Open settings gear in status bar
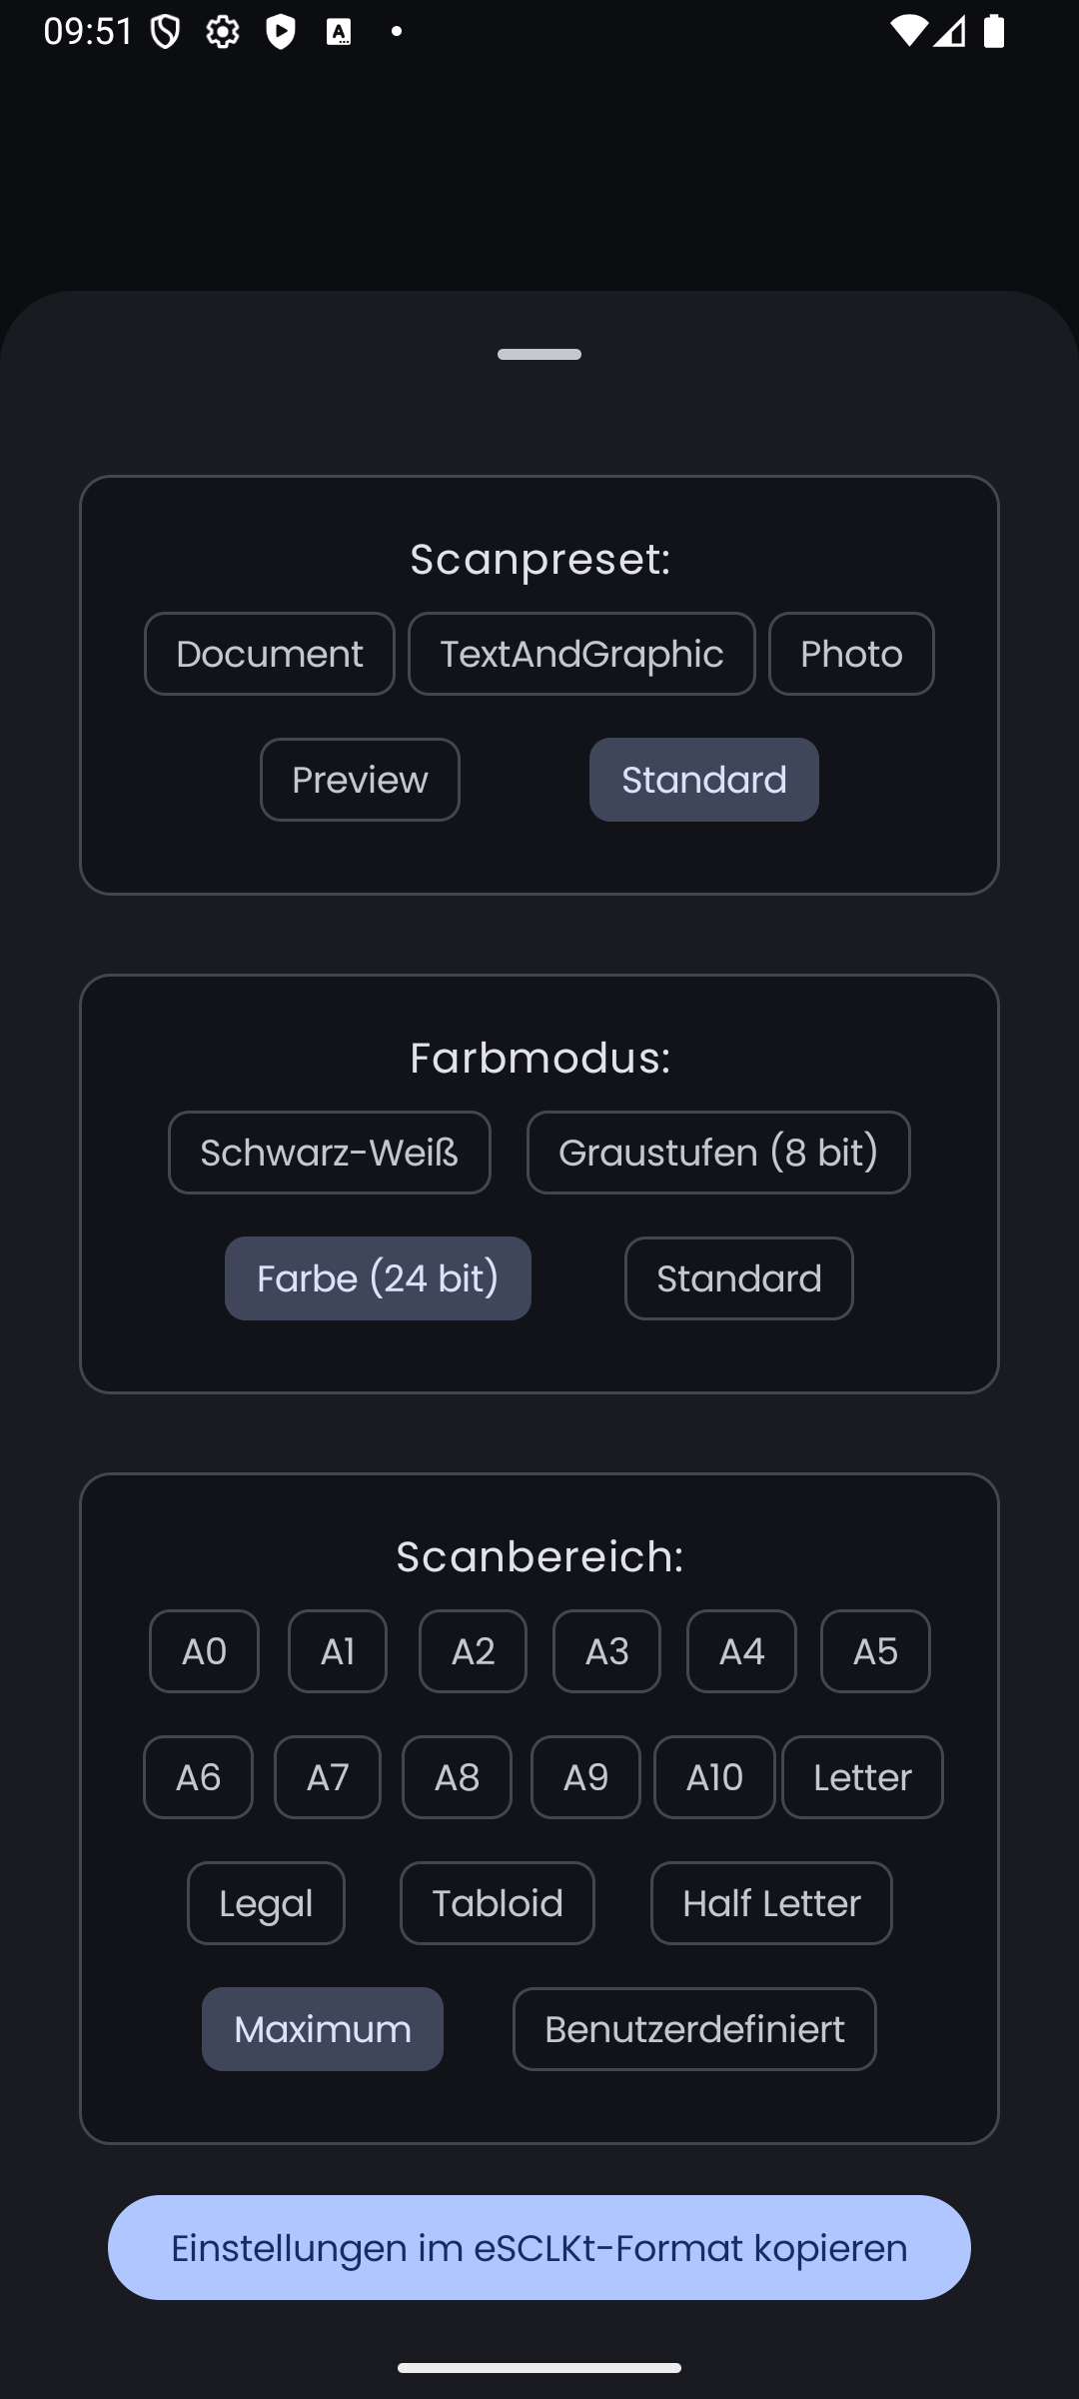1079x2399 pixels. [x=222, y=32]
